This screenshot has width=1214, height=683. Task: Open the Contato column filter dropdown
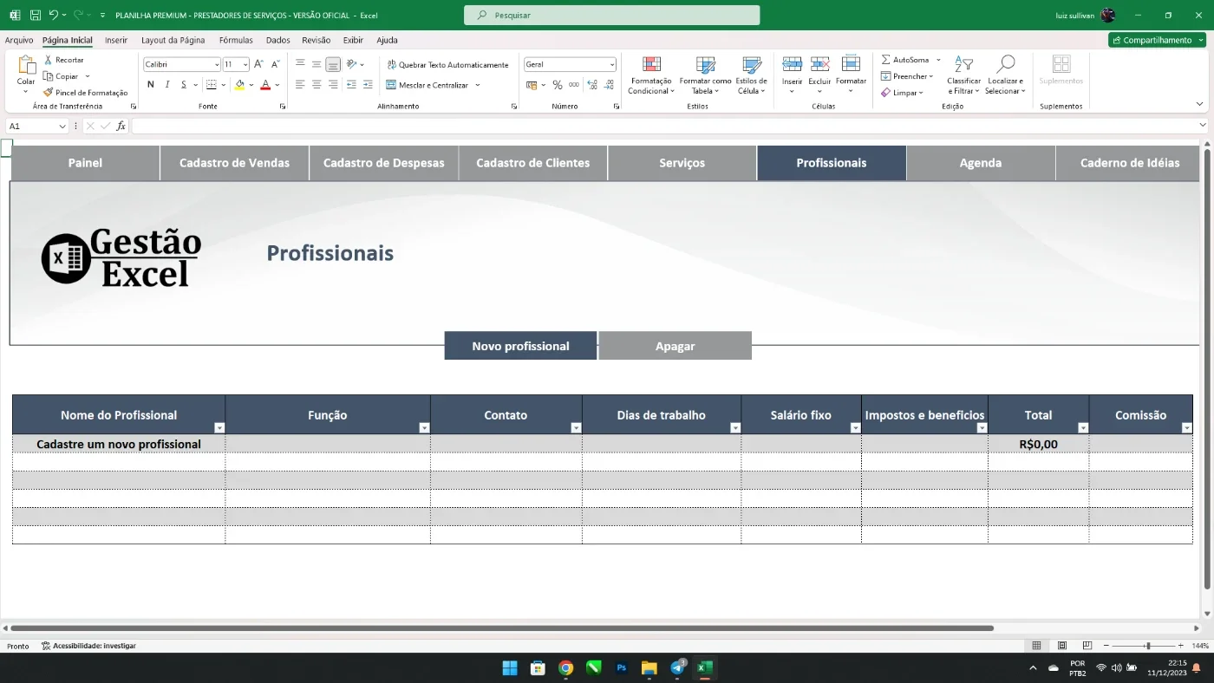(x=576, y=428)
